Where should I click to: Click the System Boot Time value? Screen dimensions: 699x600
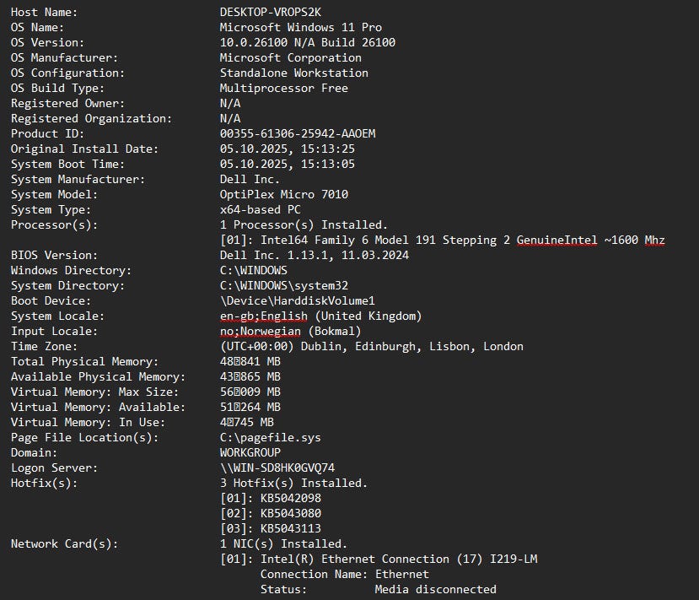tap(288, 165)
